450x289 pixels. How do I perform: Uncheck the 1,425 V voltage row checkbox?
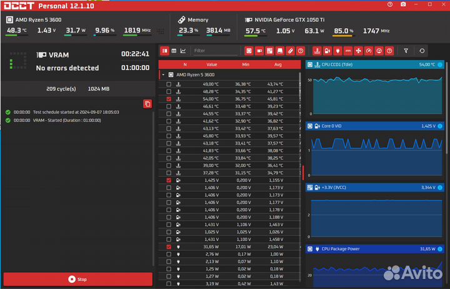coord(169,180)
